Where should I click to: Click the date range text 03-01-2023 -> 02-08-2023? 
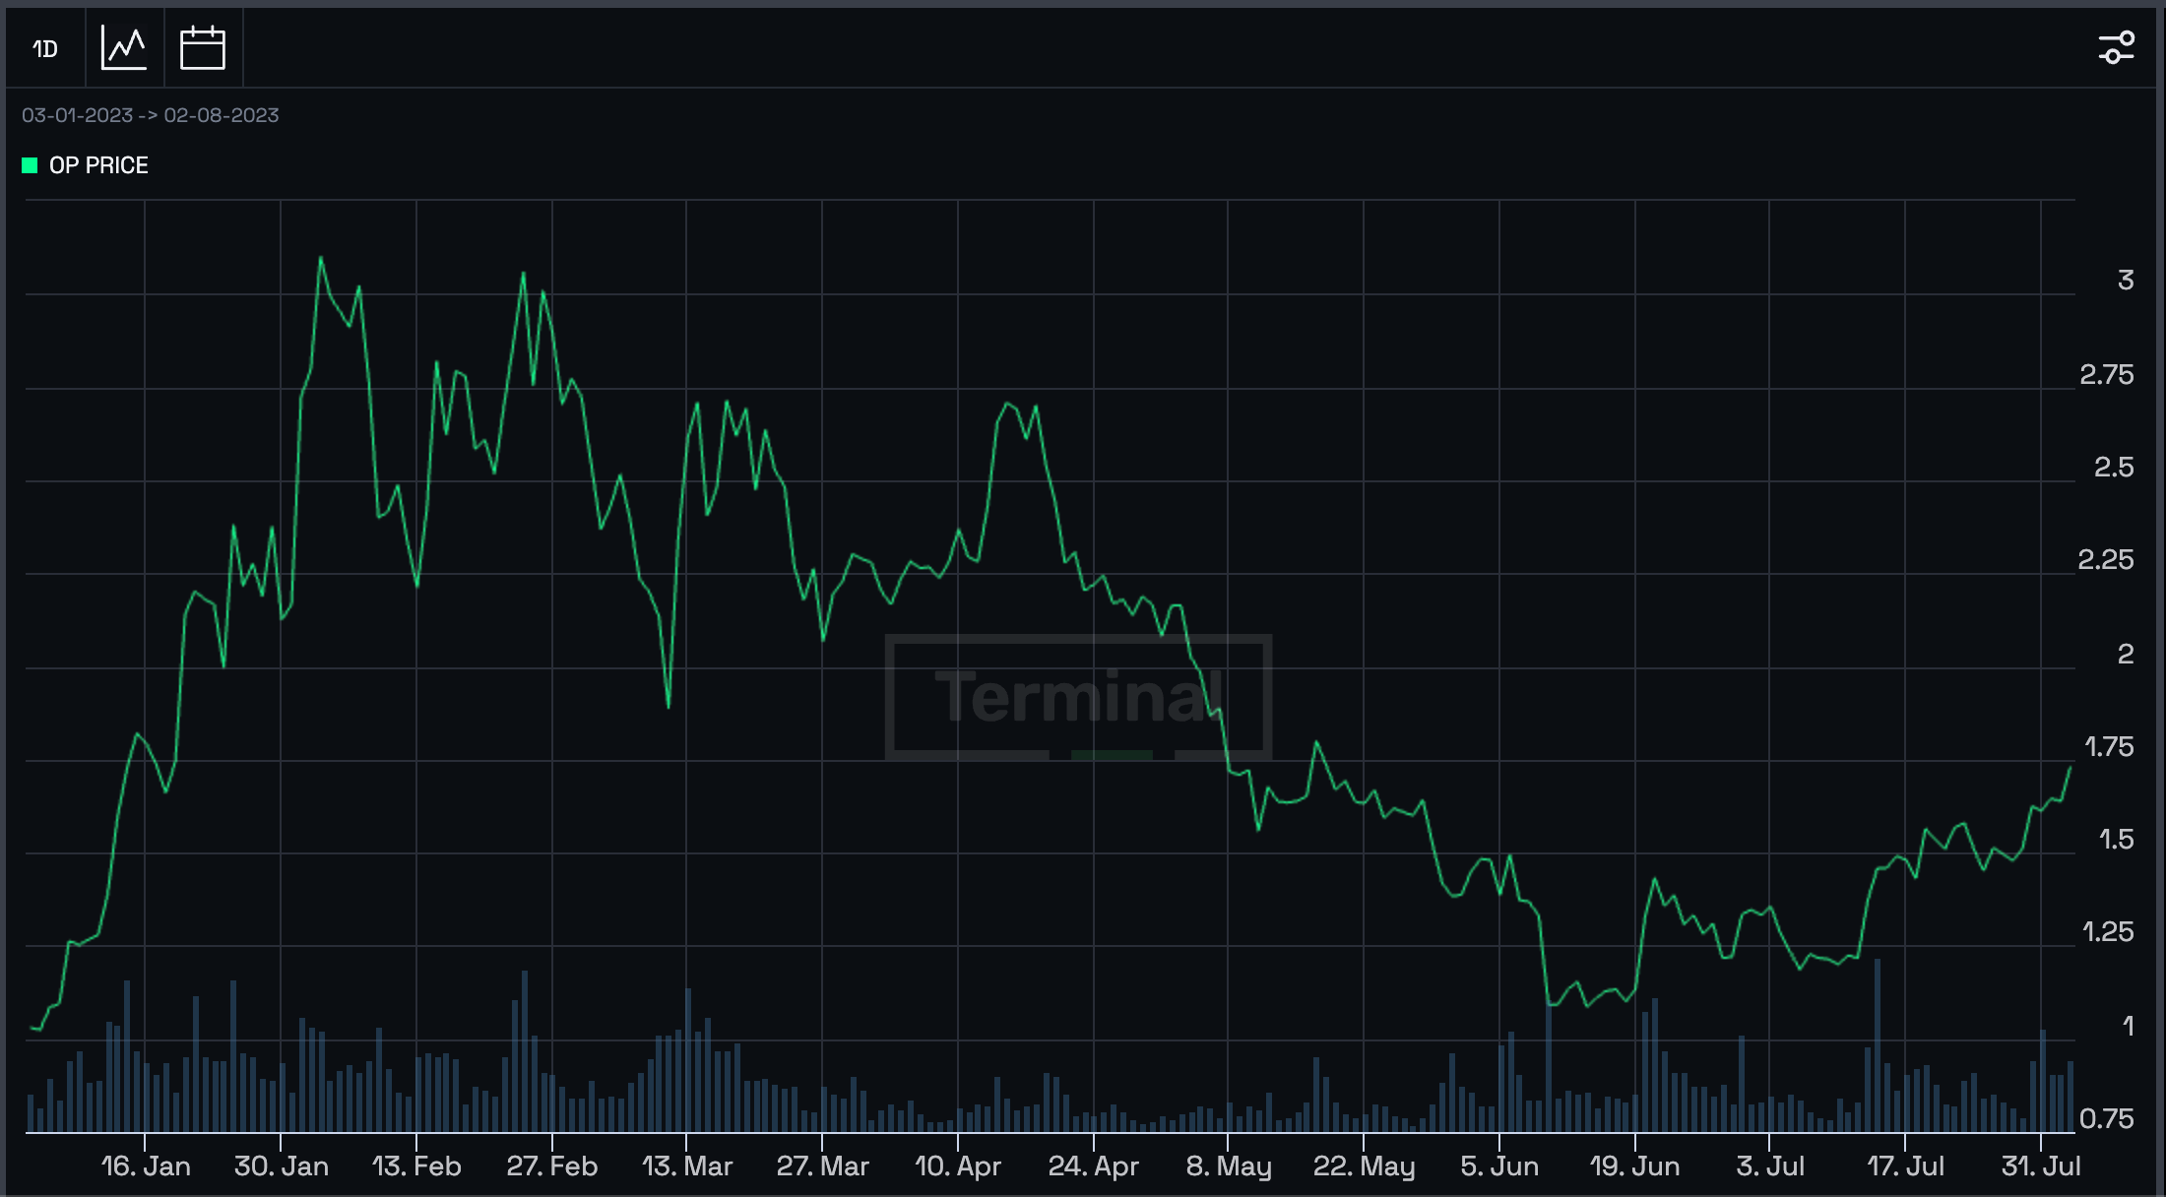click(x=151, y=115)
